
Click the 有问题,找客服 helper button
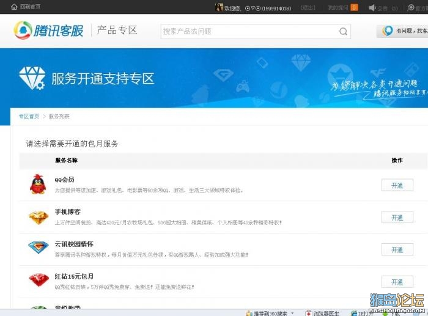click(x=402, y=31)
